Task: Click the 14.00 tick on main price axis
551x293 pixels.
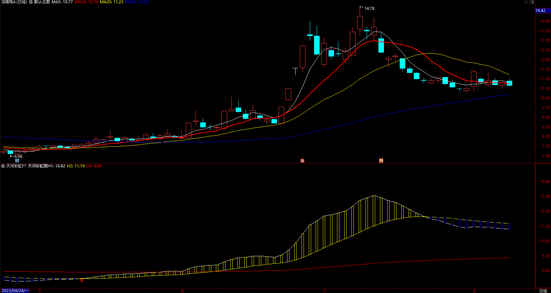Action: 545,21
